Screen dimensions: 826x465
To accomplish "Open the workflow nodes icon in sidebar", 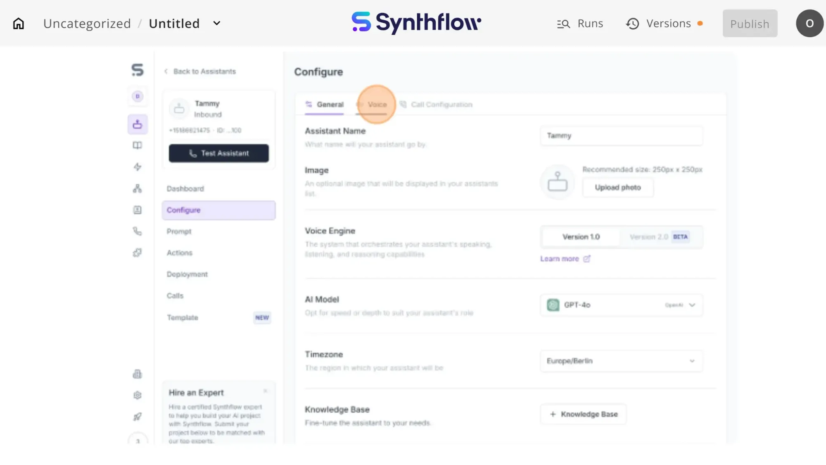I will click(137, 188).
